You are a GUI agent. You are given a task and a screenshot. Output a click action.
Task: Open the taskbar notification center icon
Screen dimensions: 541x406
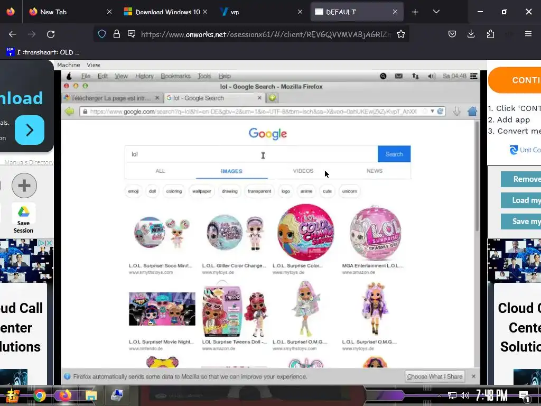click(x=524, y=395)
